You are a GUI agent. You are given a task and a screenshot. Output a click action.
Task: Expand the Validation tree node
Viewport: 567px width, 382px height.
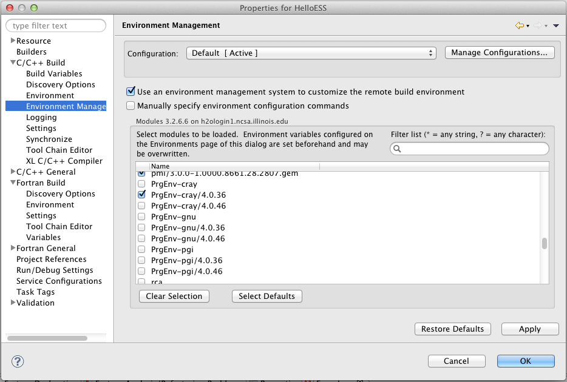pyautogui.click(x=13, y=303)
